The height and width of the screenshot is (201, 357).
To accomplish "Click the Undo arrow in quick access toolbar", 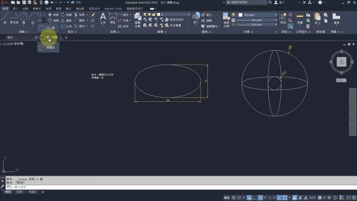I will pos(52,2).
